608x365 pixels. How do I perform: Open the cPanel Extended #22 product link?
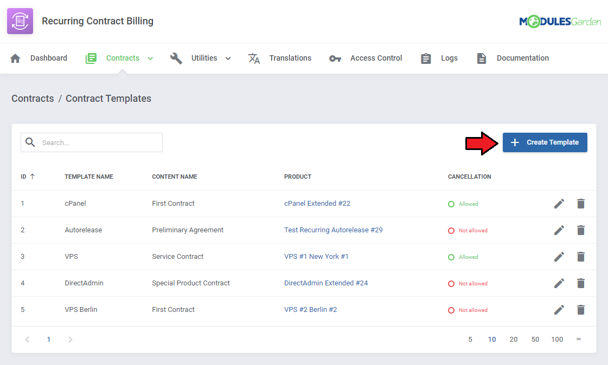[x=317, y=203]
